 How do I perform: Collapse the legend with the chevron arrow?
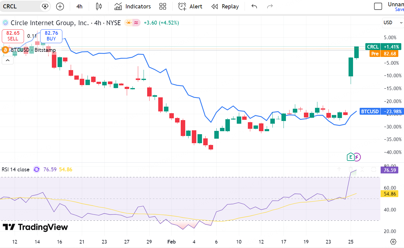(7, 61)
